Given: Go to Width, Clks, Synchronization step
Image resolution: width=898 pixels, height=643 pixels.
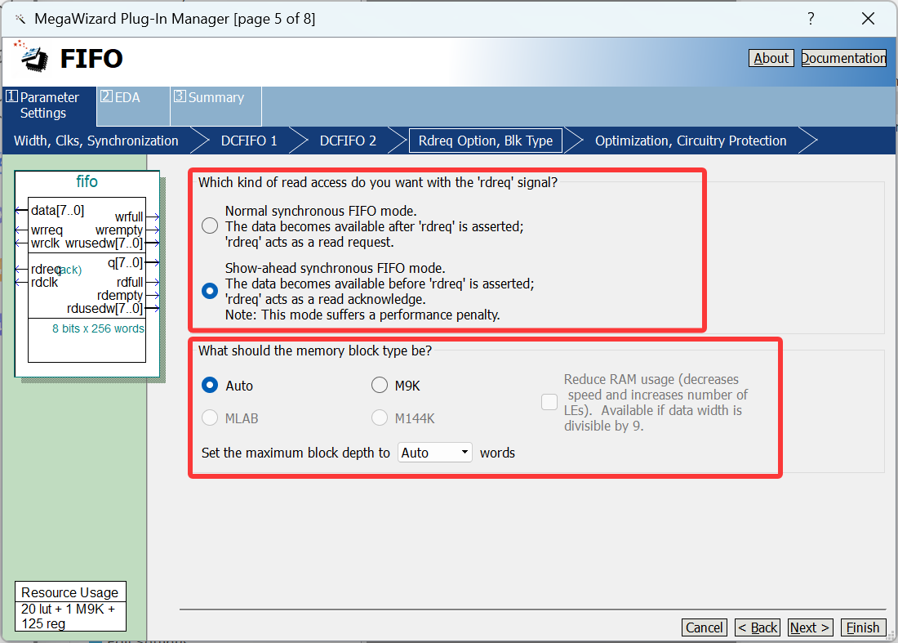Looking at the screenshot, I should click(96, 141).
